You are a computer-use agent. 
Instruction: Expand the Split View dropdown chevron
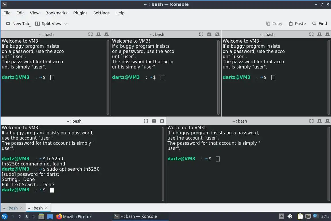tap(66, 24)
